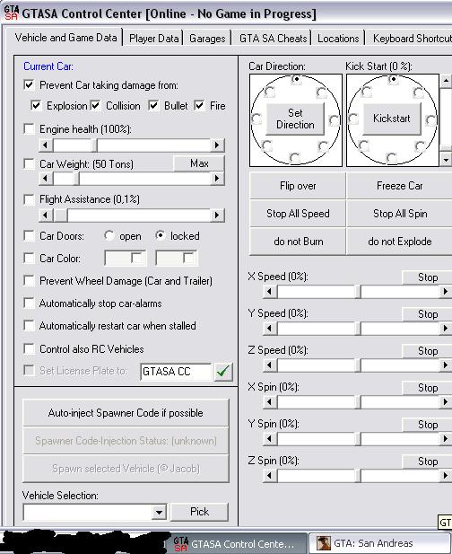Click the GTA SA logo in title bar
The width and height of the screenshot is (452, 554).
pos(11,13)
